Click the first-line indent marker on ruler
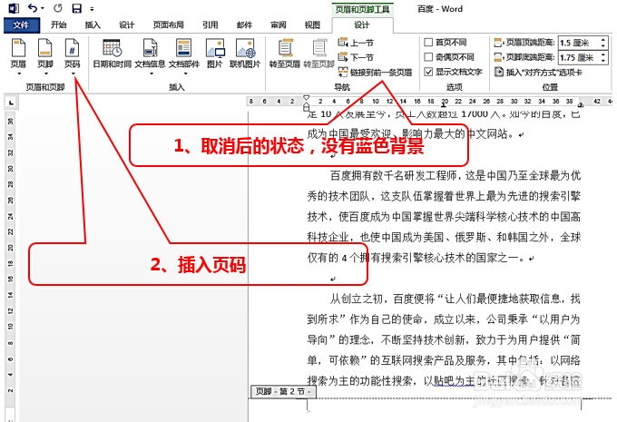 click(x=306, y=98)
